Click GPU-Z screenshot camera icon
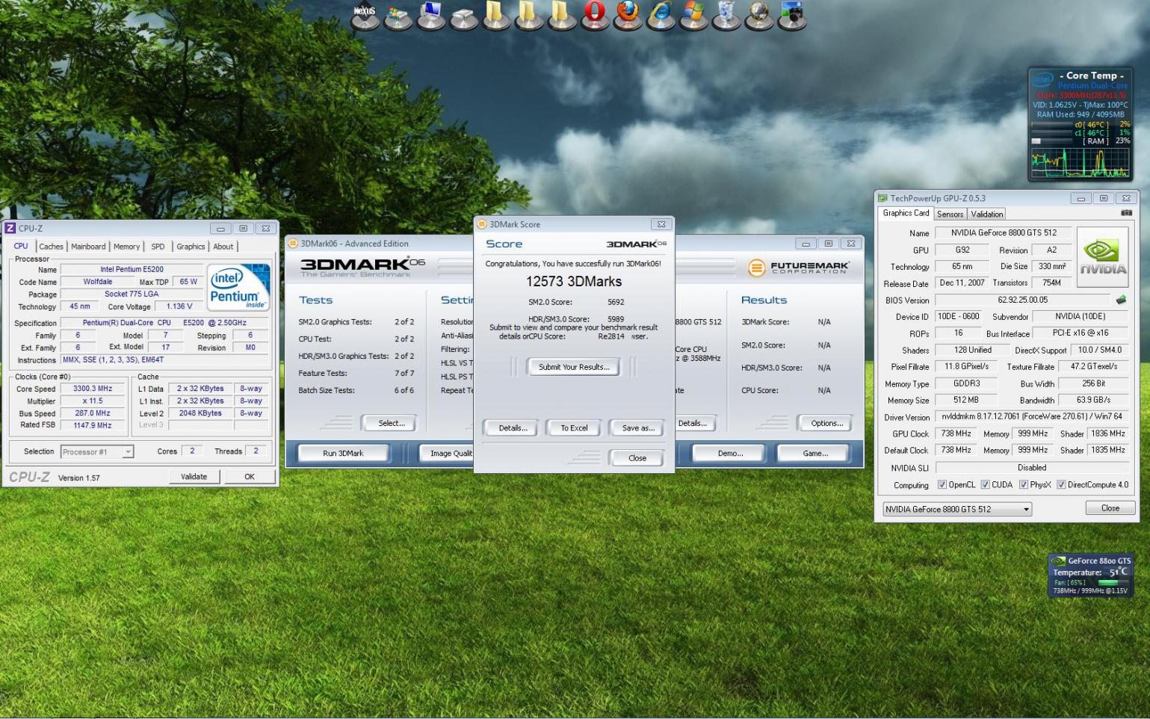The width and height of the screenshot is (1150, 719). point(1126,213)
